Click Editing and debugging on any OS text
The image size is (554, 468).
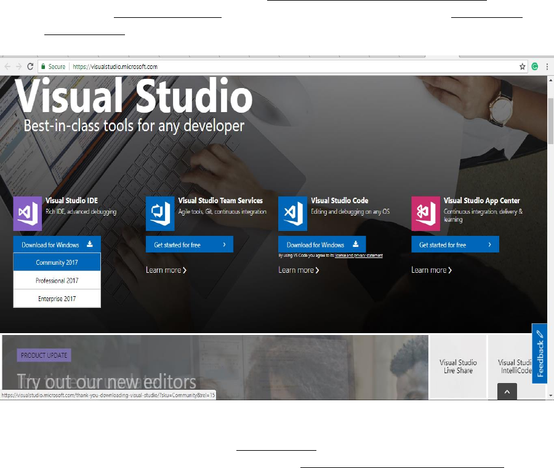click(x=350, y=211)
